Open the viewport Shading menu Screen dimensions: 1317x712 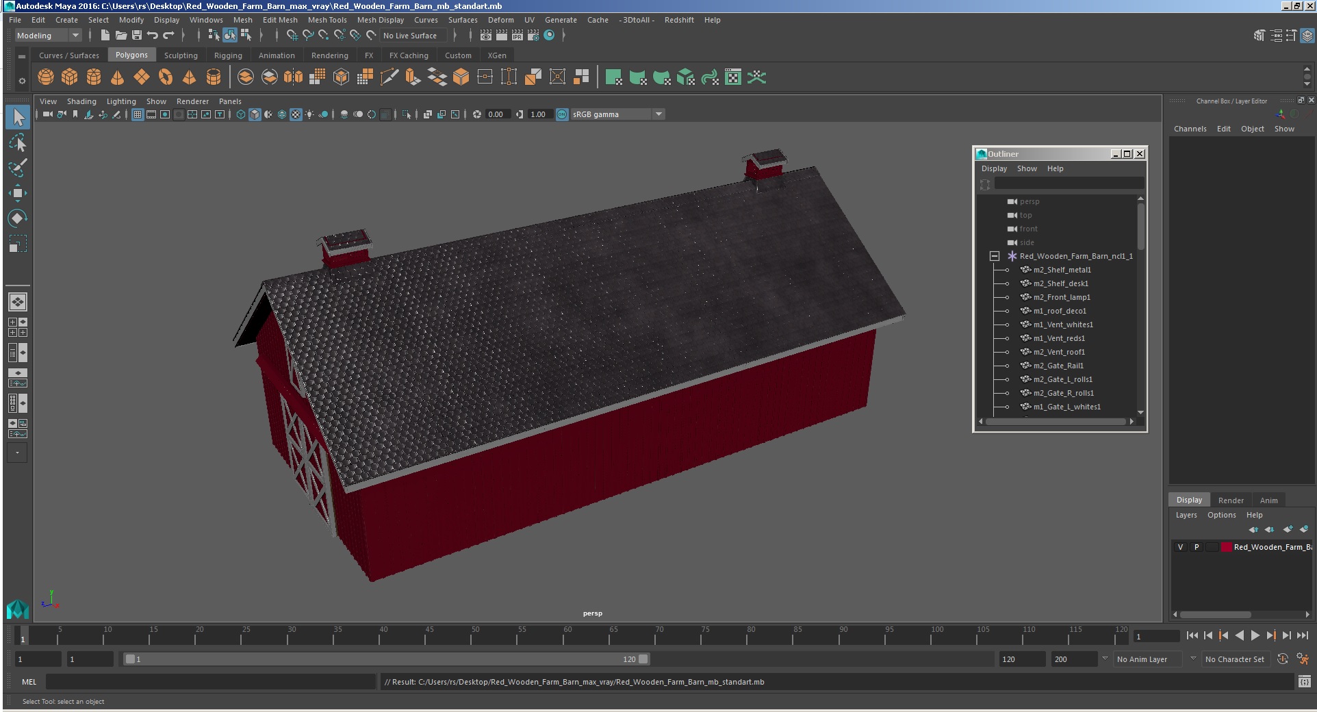click(x=81, y=101)
